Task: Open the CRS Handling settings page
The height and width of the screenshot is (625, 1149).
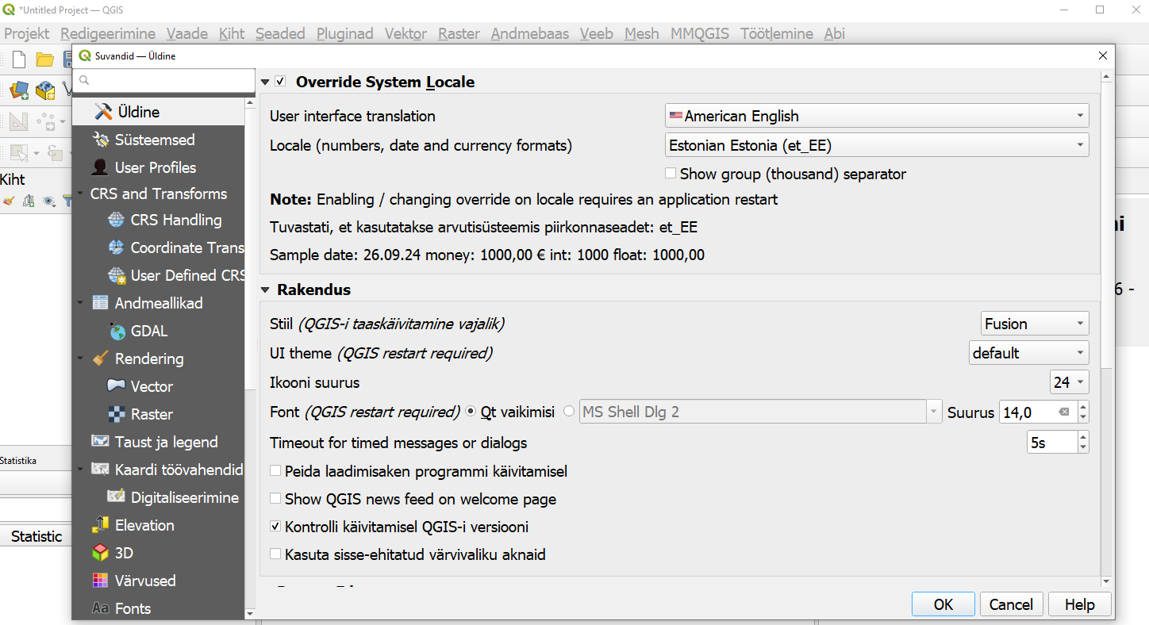Action: (x=175, y=220)
